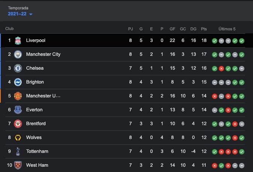Click the Brentford club crest icon
Image resolution: width=253 pixels, height=172 pixels.
click(18, 124)
